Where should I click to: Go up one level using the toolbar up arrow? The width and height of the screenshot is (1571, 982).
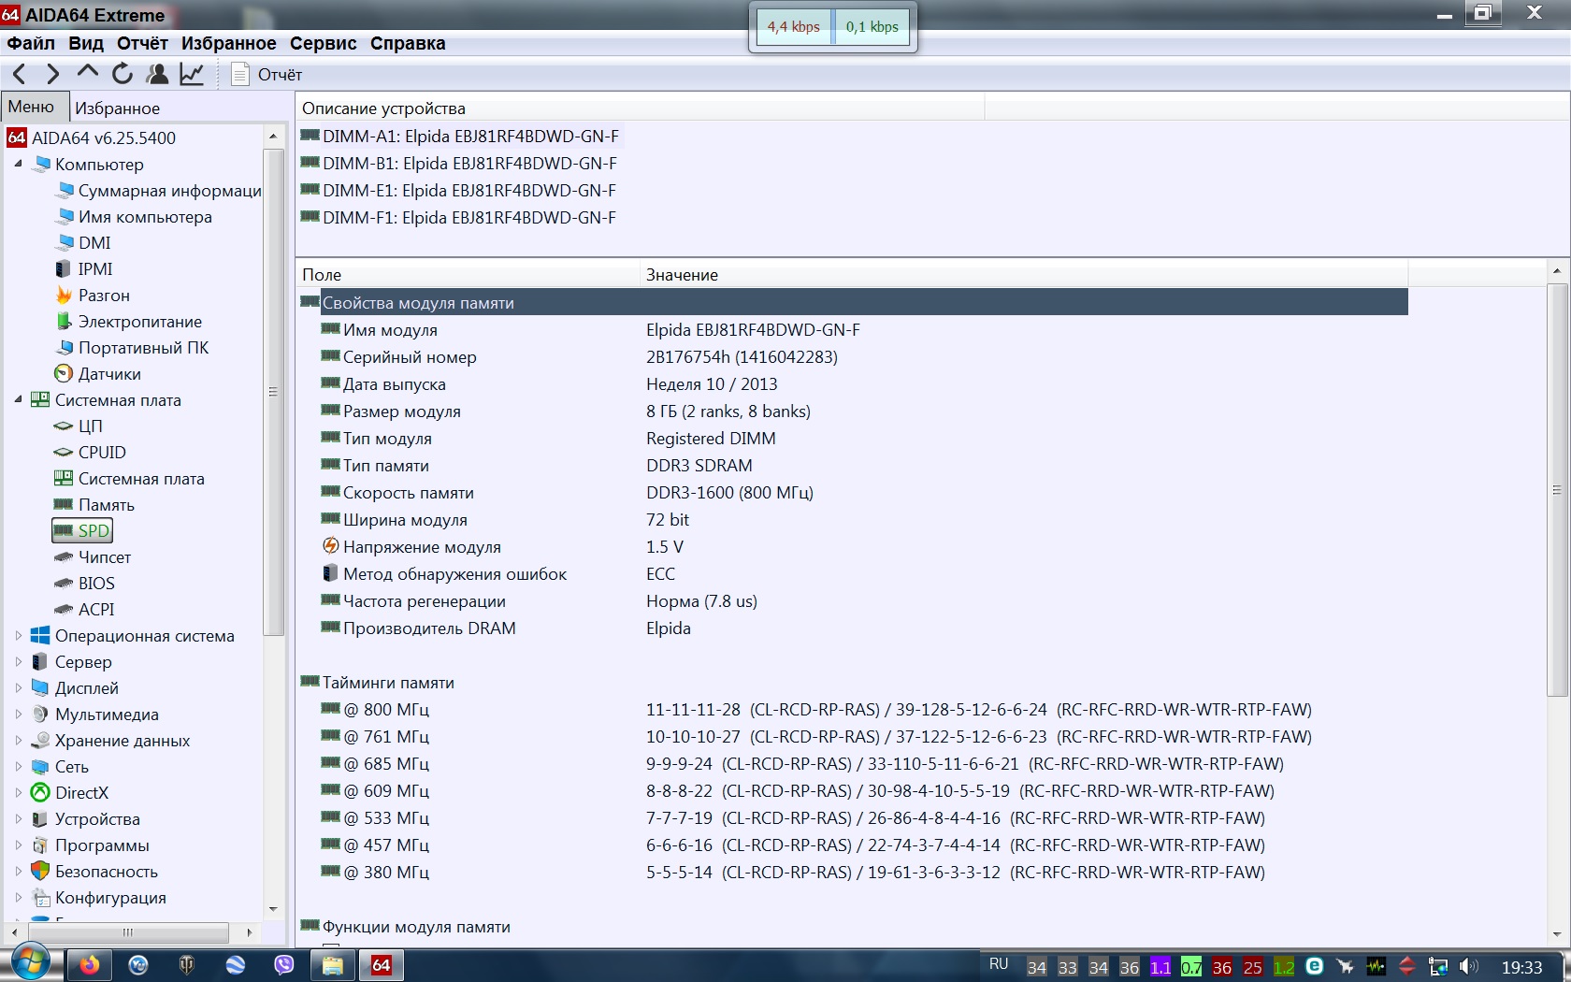tap(87, 73)
